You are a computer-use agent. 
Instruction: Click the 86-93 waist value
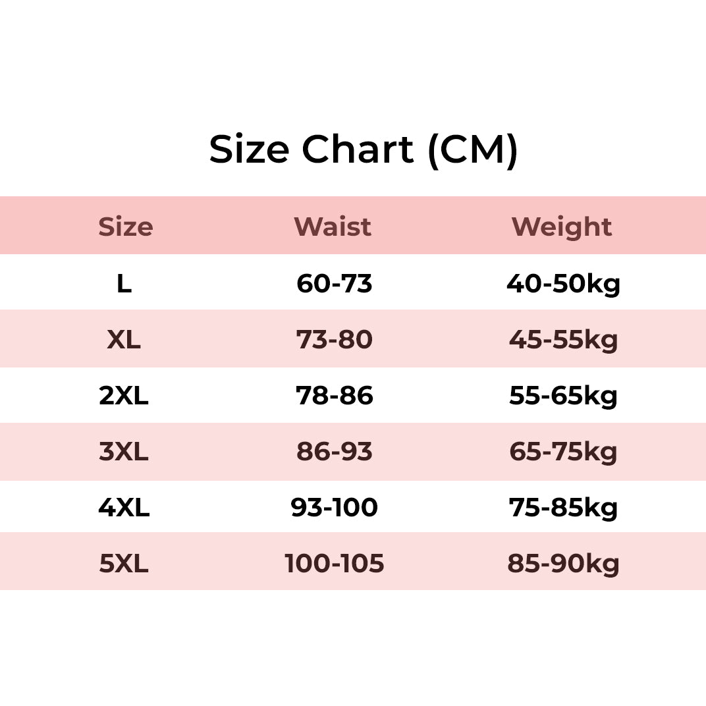tap(334, 452)
